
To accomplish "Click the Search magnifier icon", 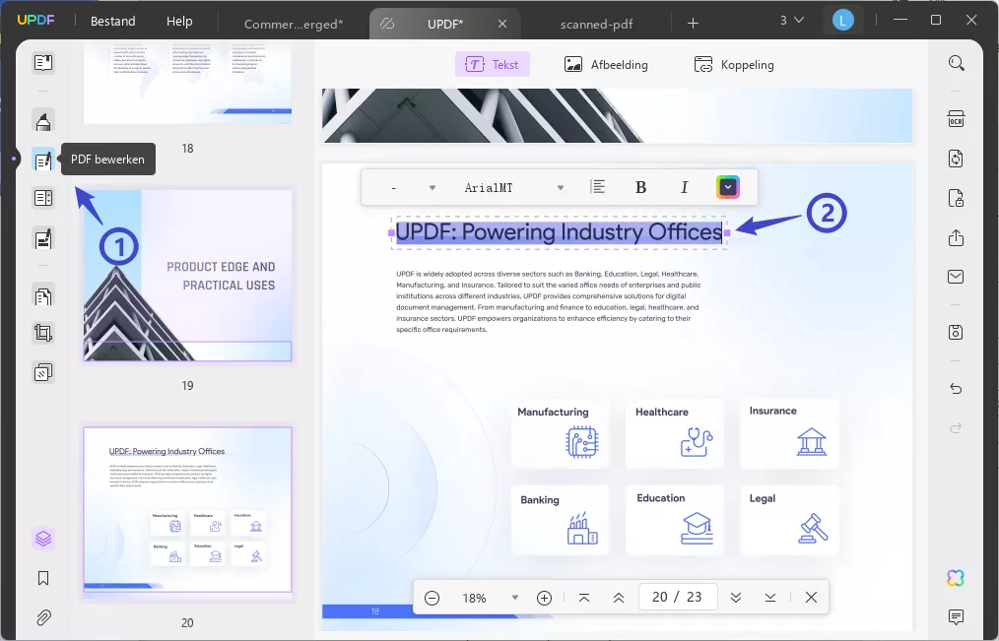I will tap(956, 63).
